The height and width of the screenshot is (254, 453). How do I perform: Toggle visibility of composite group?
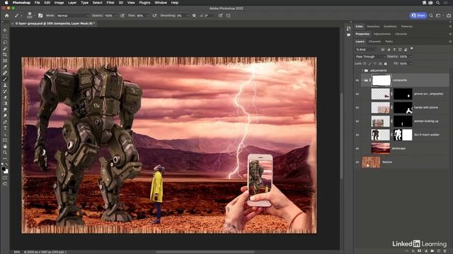[357, 80]
